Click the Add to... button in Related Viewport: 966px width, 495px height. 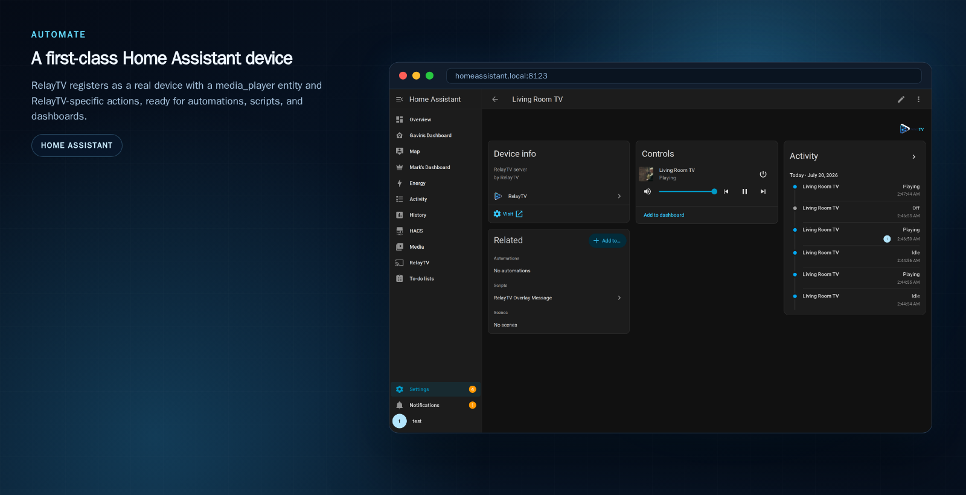pos(607,241)
